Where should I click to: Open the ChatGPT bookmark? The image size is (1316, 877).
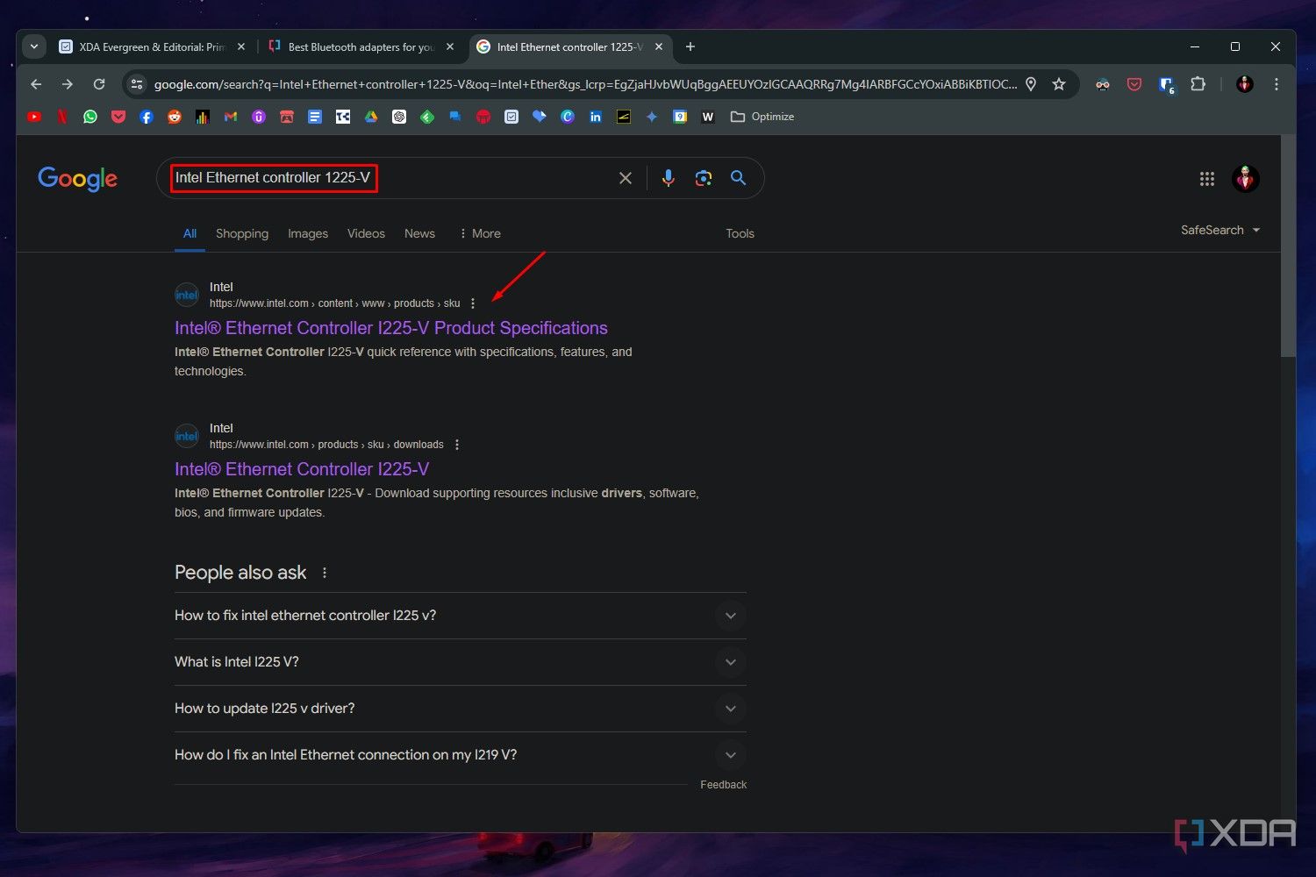pos(399,117)
